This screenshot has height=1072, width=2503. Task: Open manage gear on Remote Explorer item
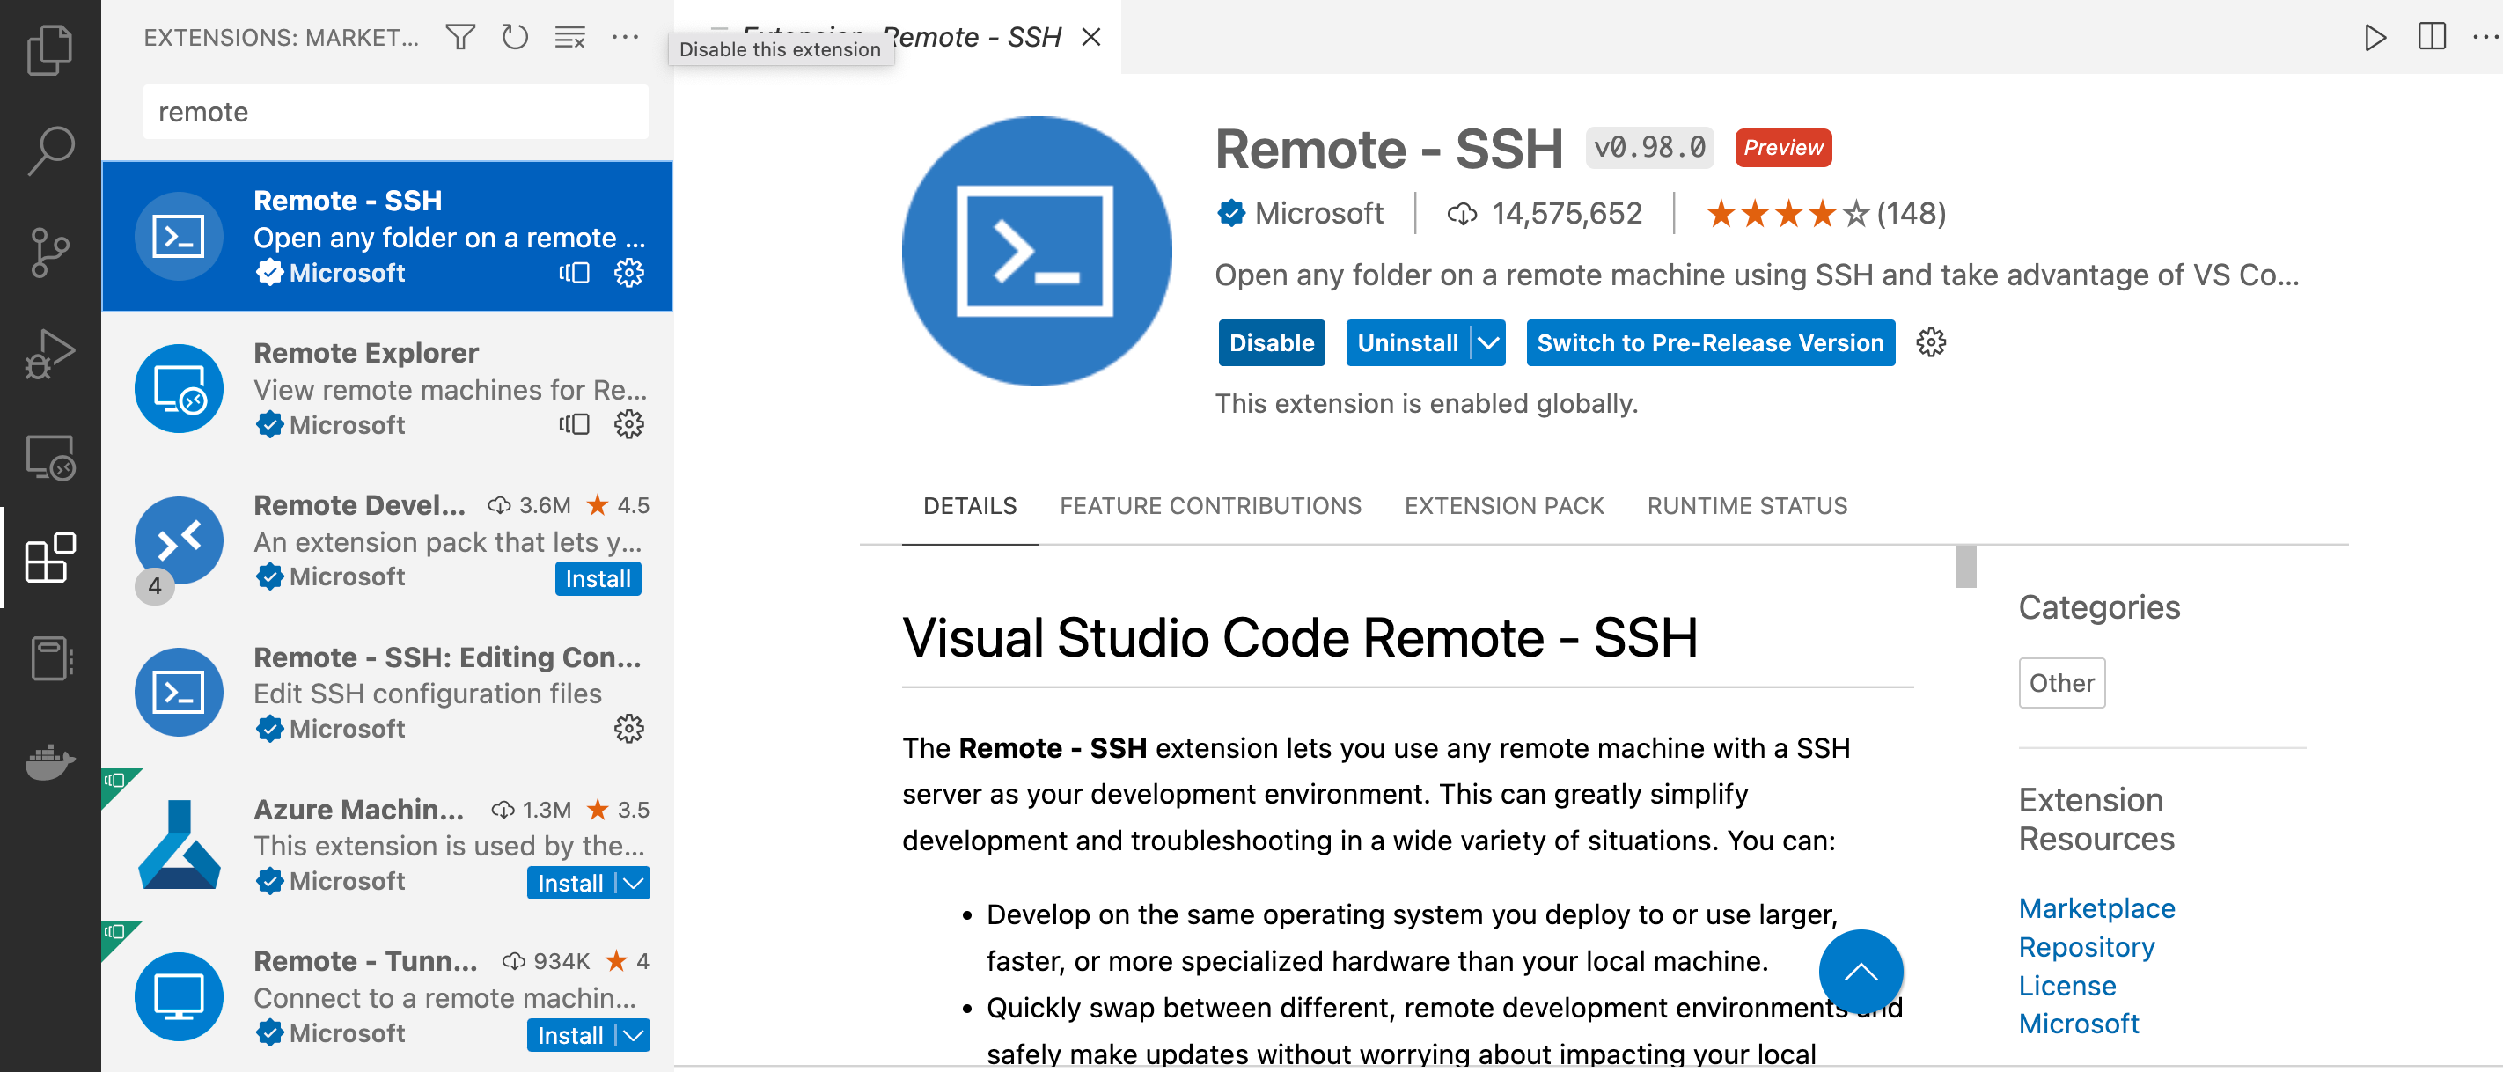tap(628, 425)
